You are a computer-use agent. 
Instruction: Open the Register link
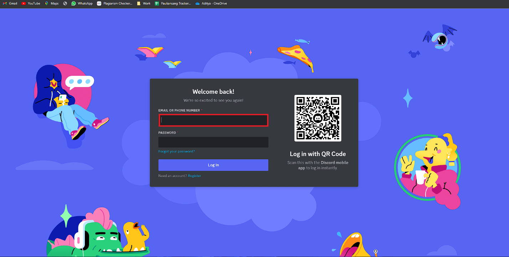(194, 176)
